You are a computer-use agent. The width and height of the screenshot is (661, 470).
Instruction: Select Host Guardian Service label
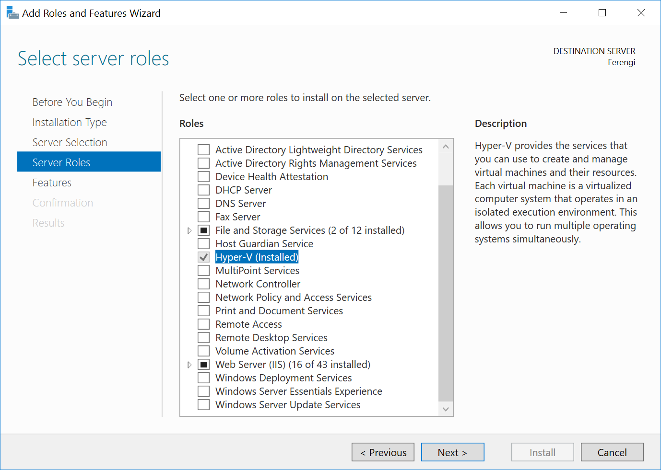(264, 244)
